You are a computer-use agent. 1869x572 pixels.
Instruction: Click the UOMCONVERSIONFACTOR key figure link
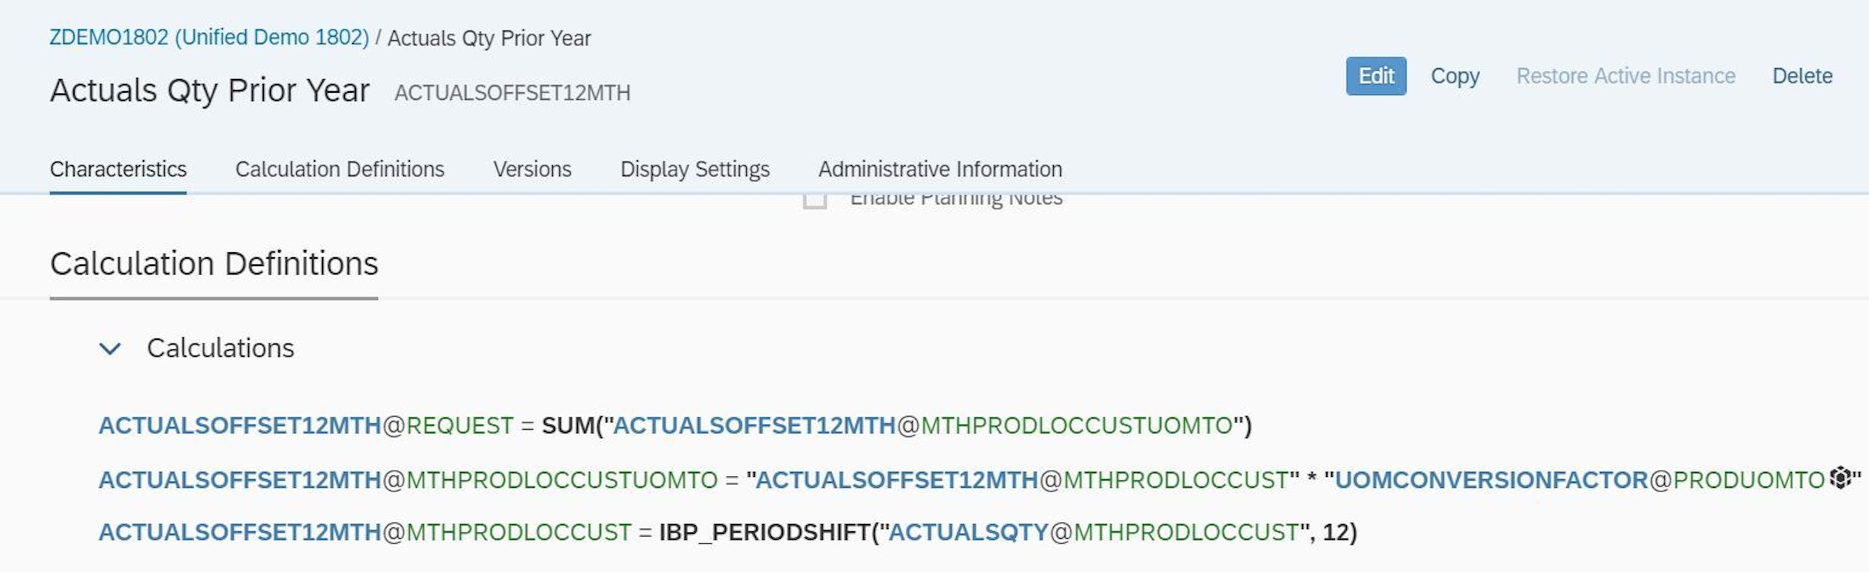1491,480
